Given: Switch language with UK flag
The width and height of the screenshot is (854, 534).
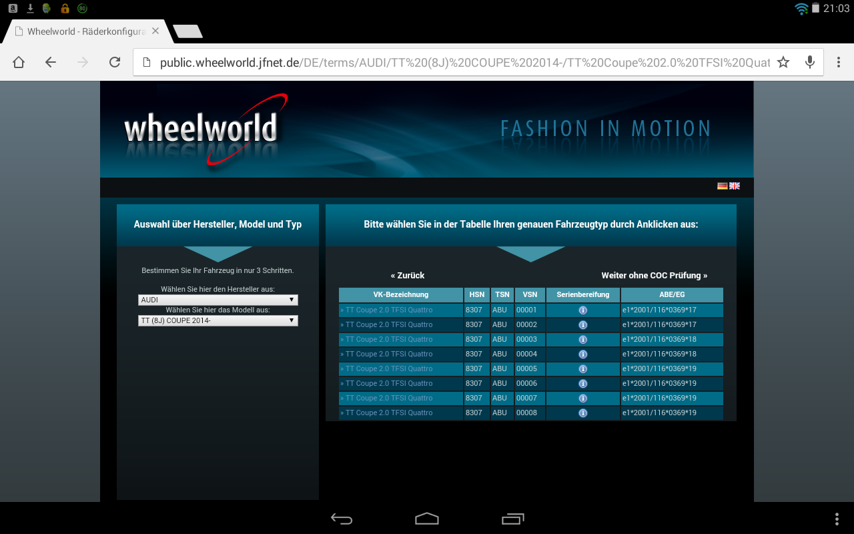Looking at the screenshot, I should click(735, 186).
